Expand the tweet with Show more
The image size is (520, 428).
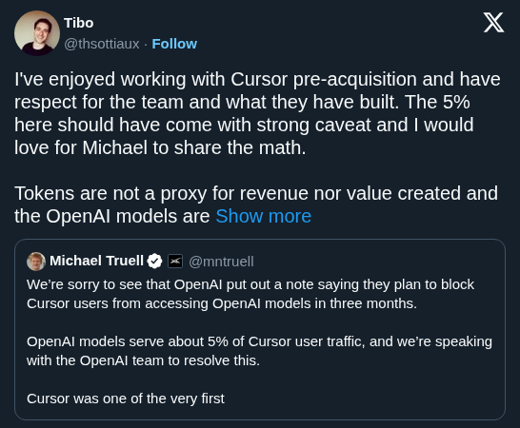coord(263,216)
